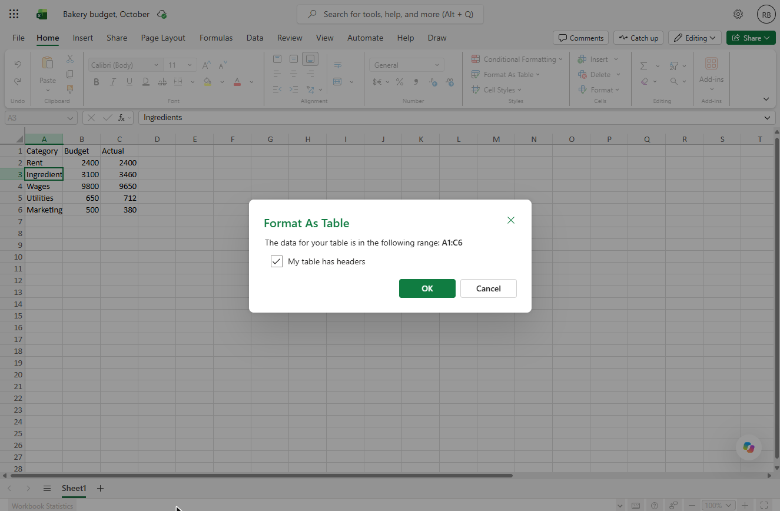Viewport: 780px width, 511px height.
Task: Toggle Underline formatting
Action: 130,82
